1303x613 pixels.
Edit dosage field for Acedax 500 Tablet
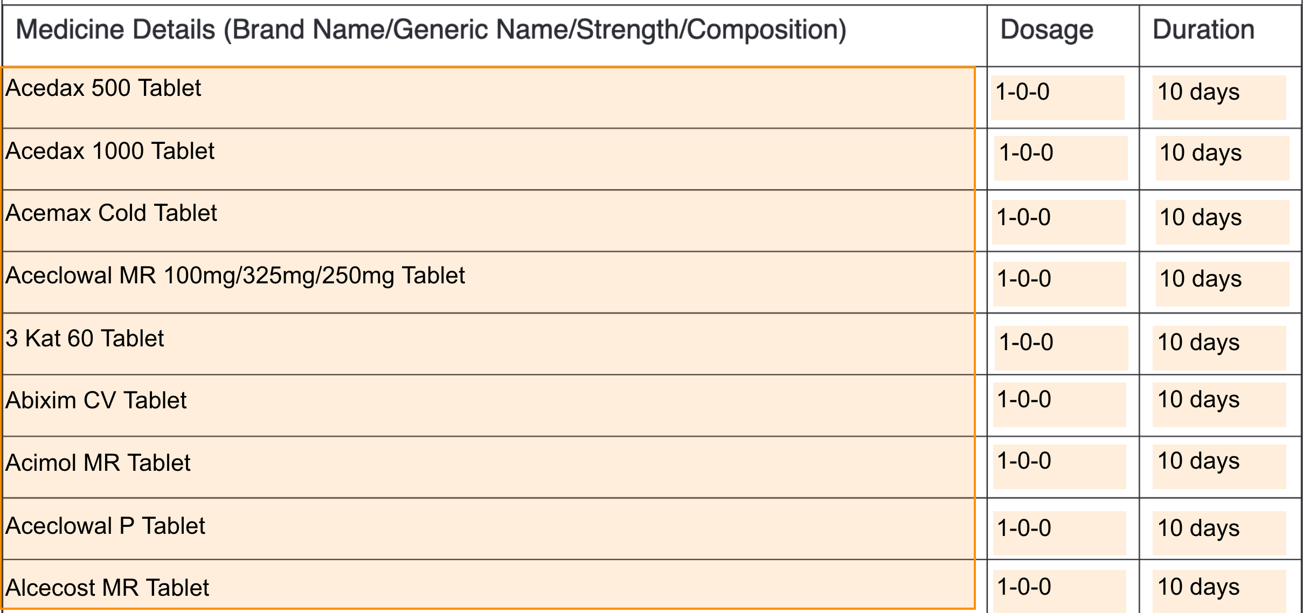[1057, 97]
